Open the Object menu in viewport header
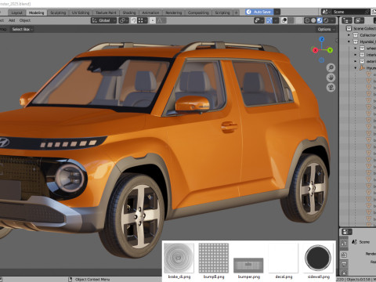Viewport: 376px width, 282px height. coord(25,20)
